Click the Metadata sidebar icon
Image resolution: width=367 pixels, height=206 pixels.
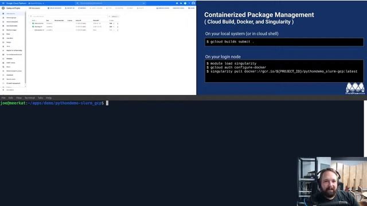(3, 58)
